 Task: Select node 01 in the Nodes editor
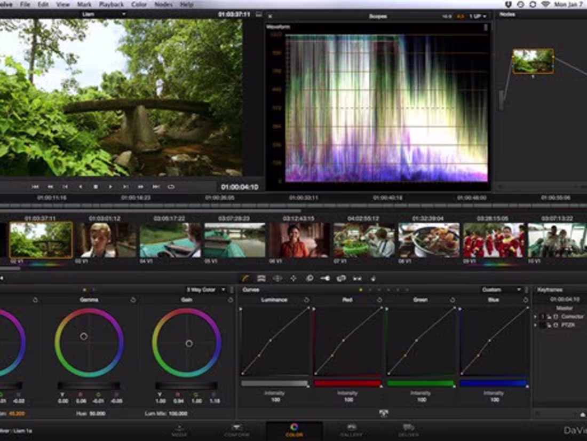(x=533, y=61)
